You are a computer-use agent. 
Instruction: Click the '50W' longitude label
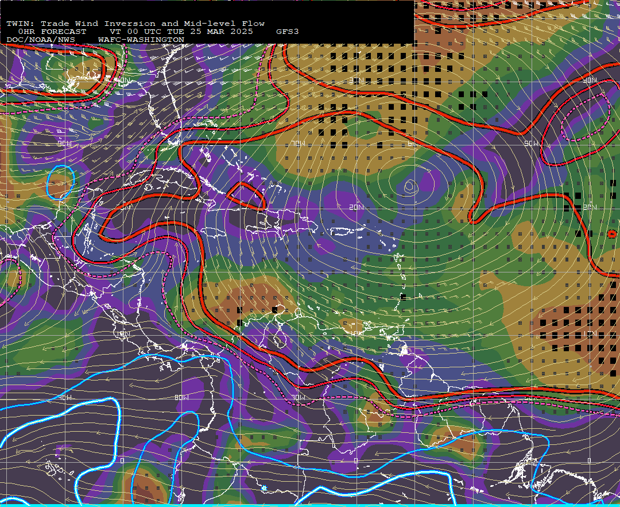[532, 143]
